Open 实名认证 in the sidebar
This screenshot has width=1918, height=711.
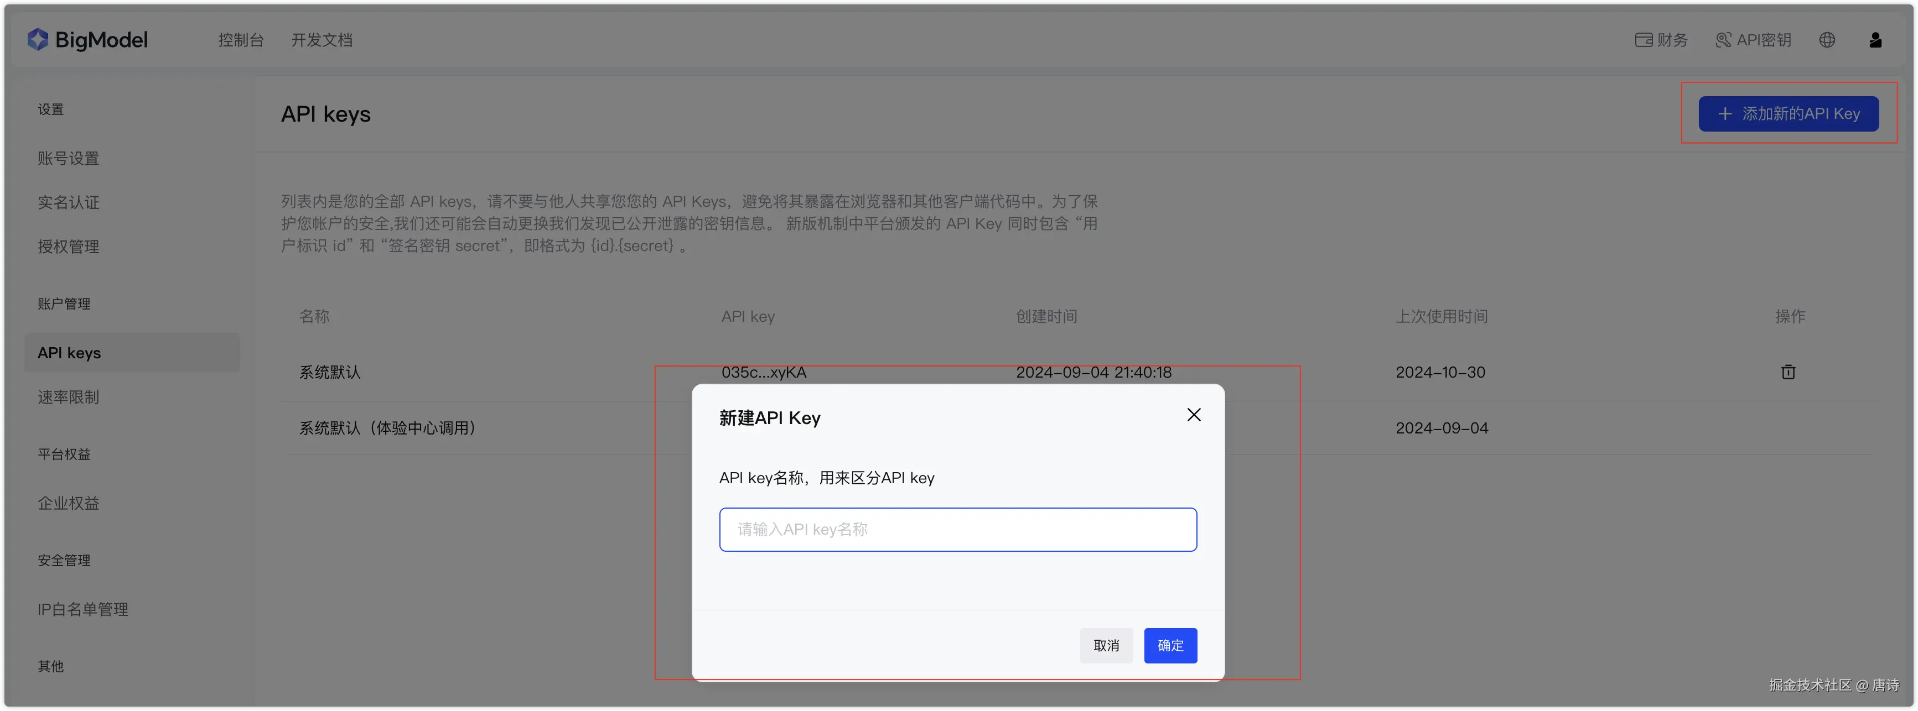pos(69,202)
